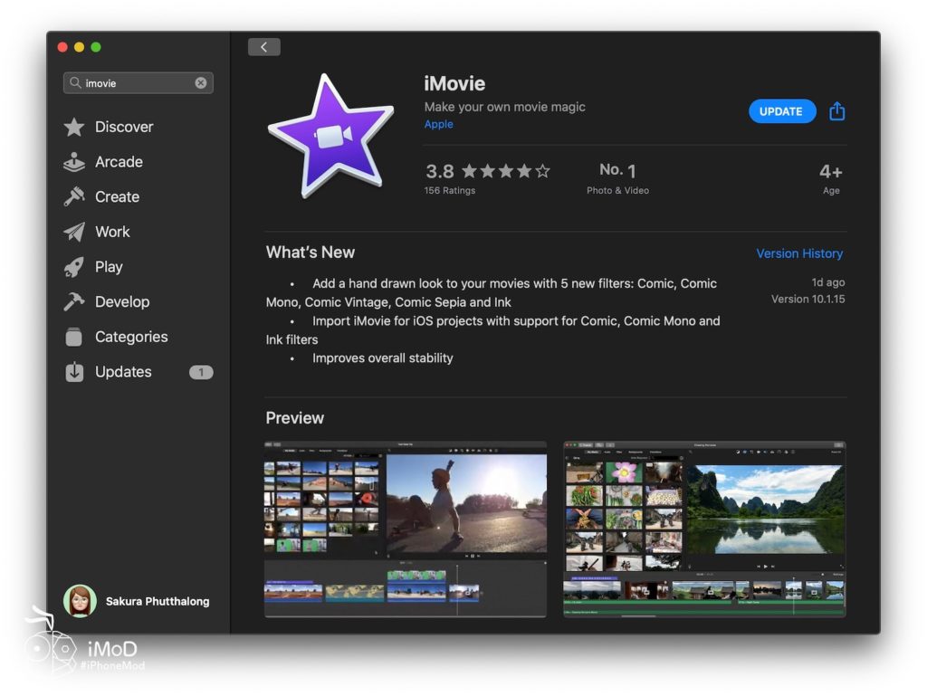The image size is (927, 696).
Task: Click the imovie search field
Action: pos(136,83)
